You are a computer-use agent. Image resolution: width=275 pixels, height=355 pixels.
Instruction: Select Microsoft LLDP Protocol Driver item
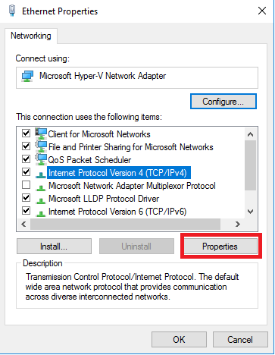(x=104, y=199)
